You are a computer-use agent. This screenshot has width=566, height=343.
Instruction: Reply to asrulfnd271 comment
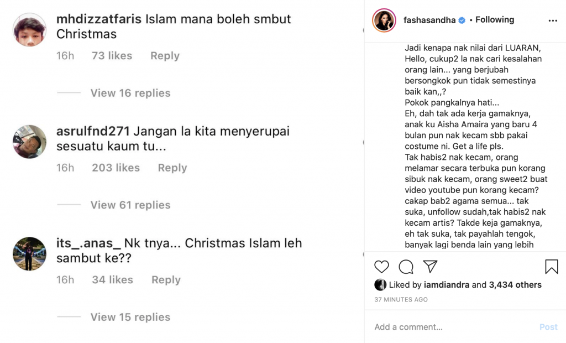(172, 168)
